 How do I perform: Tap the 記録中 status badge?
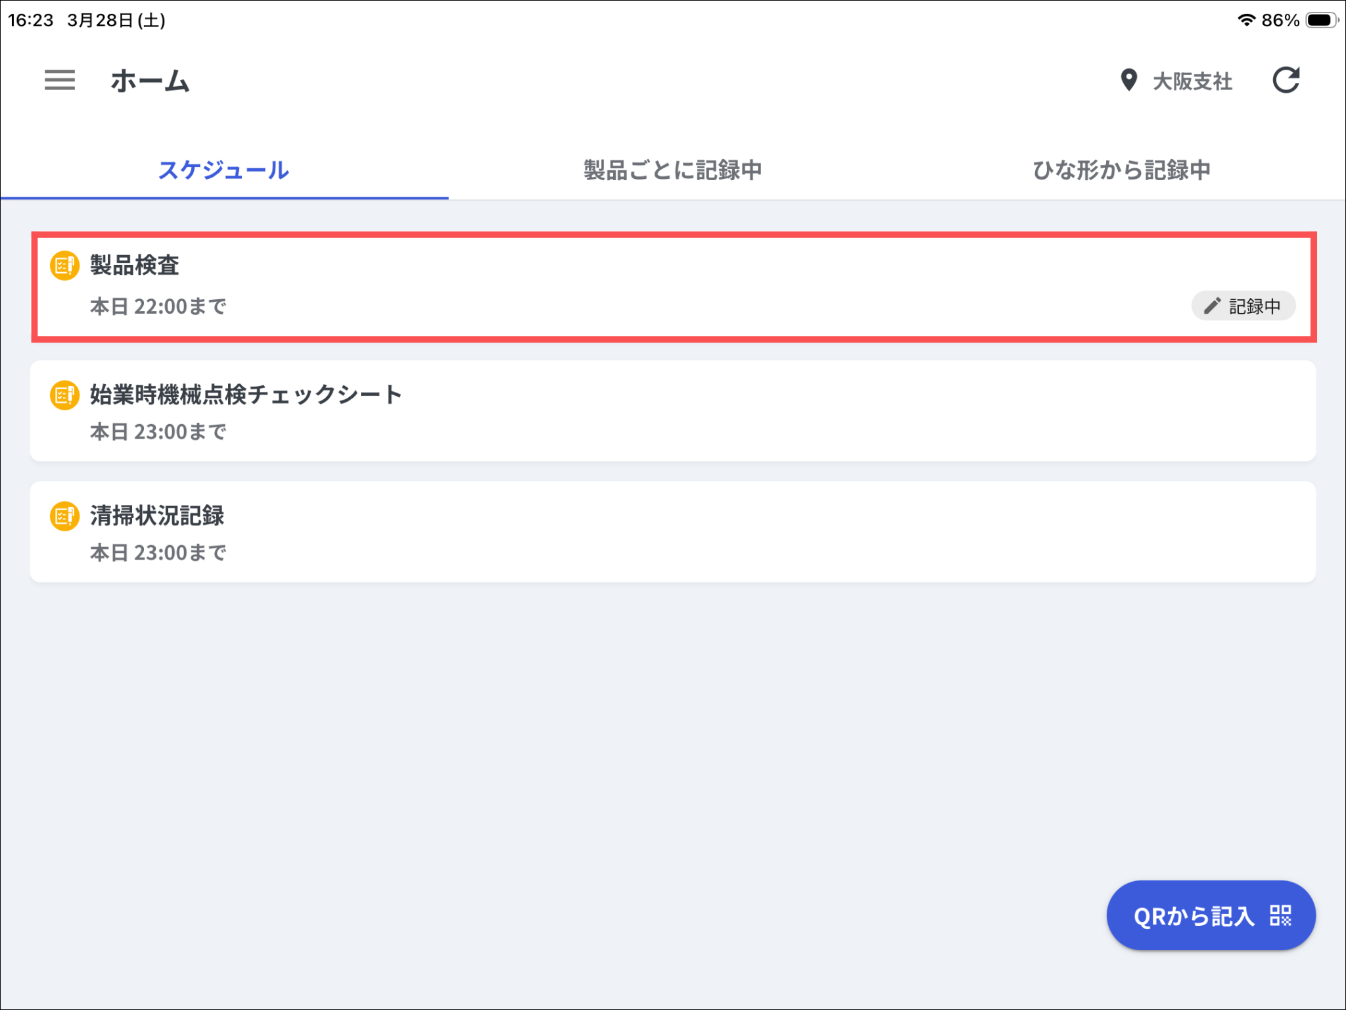tap(1243, 306)
